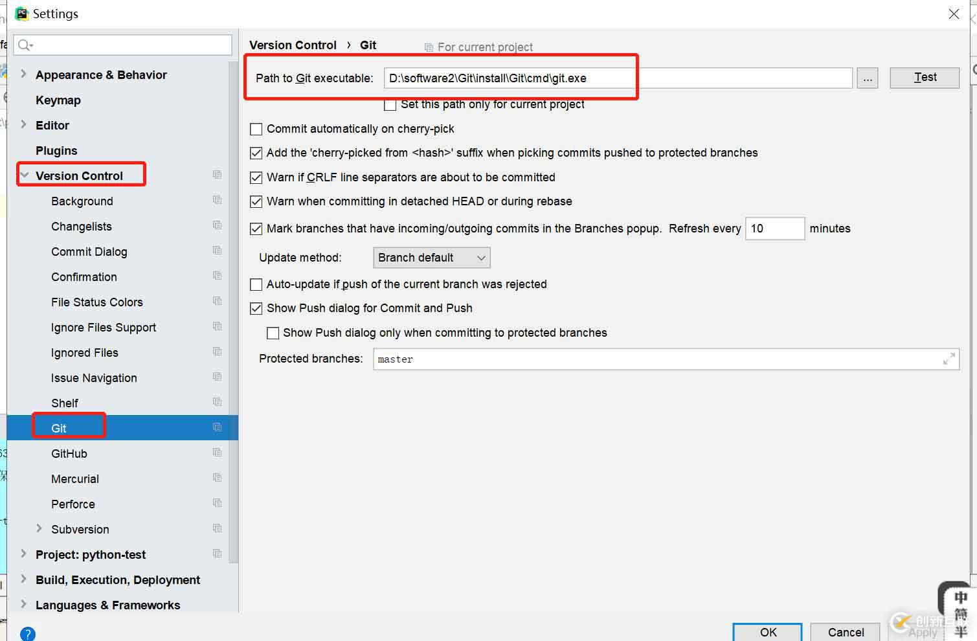Viewport: 977px width, 641px height.
Task: Open the GitHub settings page
Action: [69, 454]
